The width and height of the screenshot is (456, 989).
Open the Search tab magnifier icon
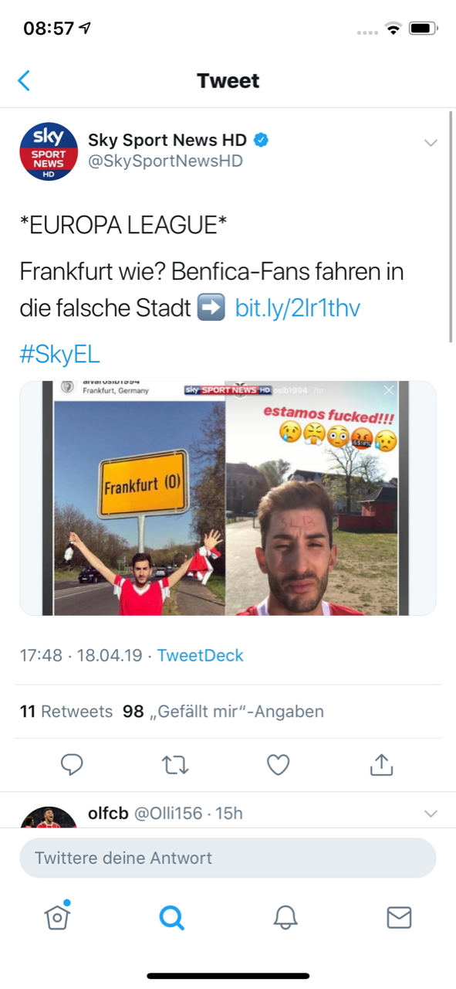click(171, 917)
